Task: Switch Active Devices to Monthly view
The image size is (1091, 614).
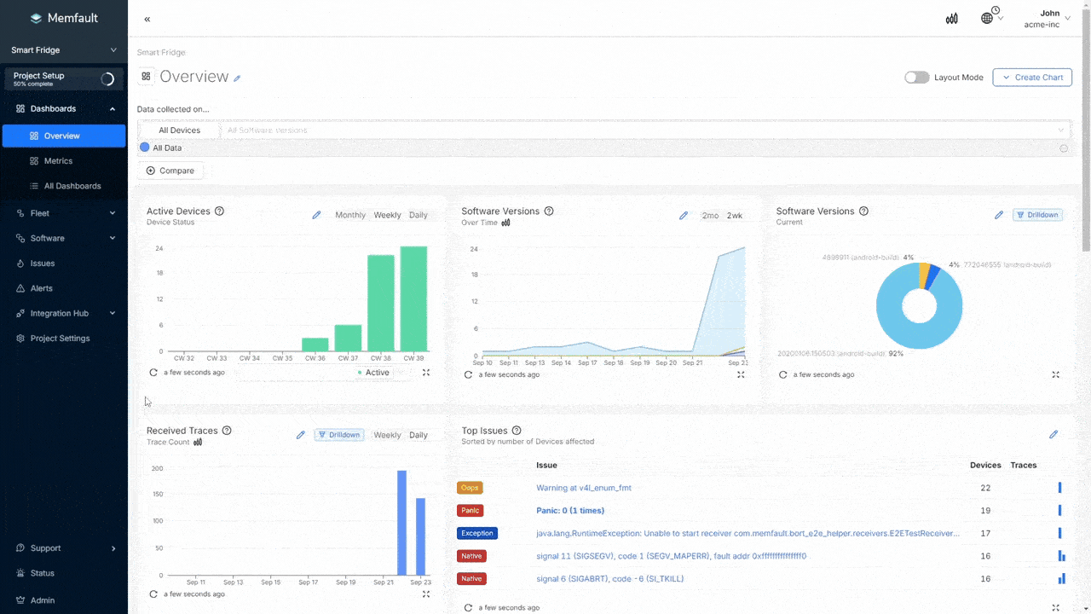Action: 350,215
